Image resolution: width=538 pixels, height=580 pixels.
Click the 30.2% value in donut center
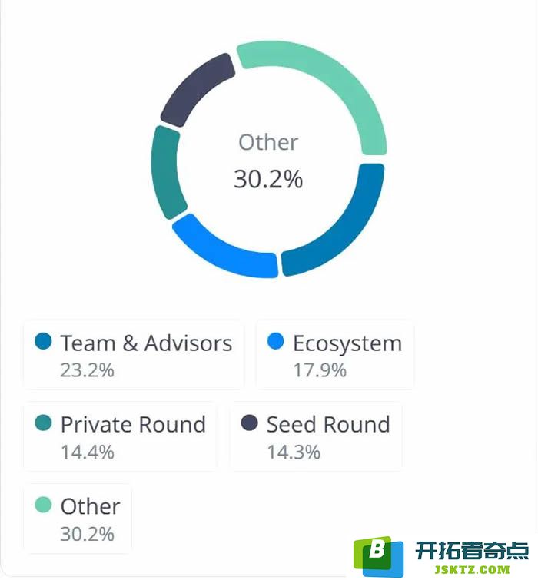(268, 179)
